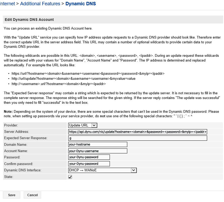224x202 pixels.
Task: Open the Internet breadcrumb link
Action: pos(7,4)
